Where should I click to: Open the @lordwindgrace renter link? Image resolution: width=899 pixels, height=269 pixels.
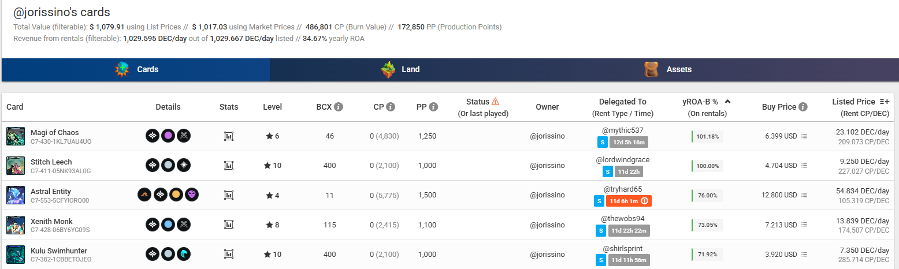pos(623,159)
